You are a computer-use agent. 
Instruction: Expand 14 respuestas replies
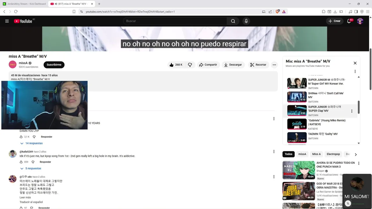31,143
